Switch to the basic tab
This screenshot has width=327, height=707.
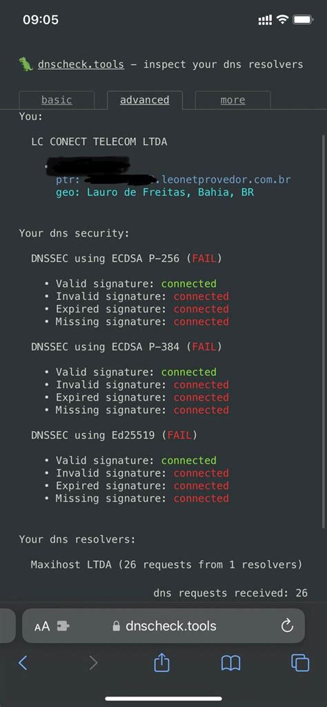click(57, 100)
